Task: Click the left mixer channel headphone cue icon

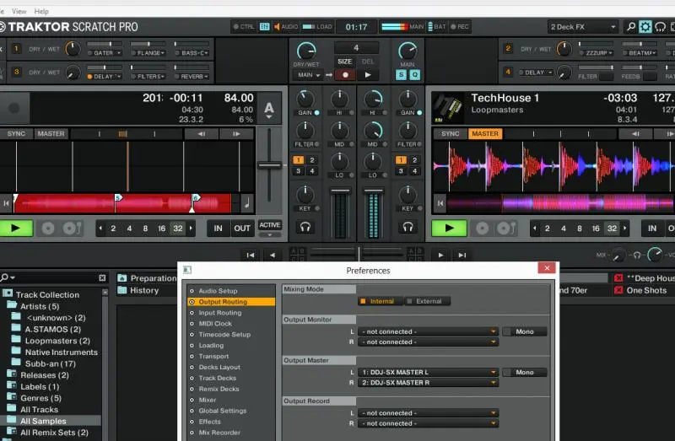Action: 305,227
